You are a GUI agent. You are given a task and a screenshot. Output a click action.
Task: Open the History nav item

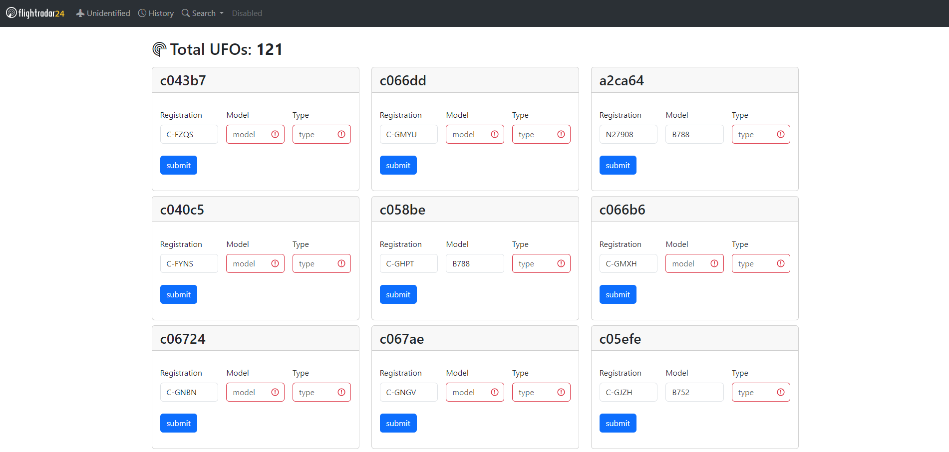[156, 13]
